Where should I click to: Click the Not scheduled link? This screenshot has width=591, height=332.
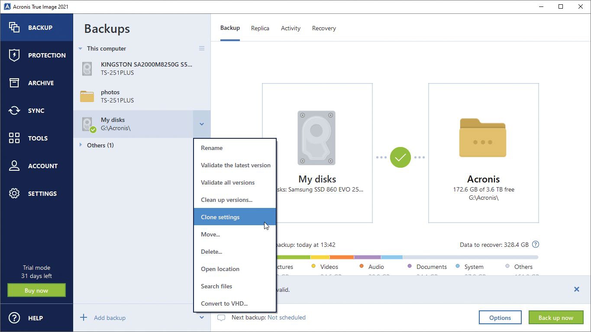(x=287, y=317)
